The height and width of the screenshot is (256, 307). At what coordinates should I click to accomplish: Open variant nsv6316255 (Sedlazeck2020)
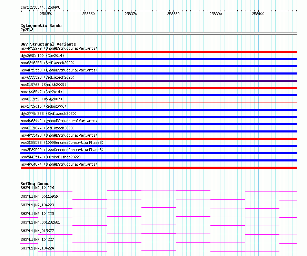coord(48,63)
